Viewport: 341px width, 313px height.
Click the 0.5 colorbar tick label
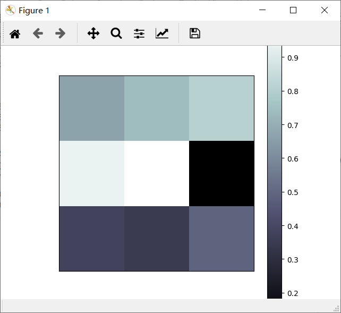pyautogui.click(x=293, y=192)
